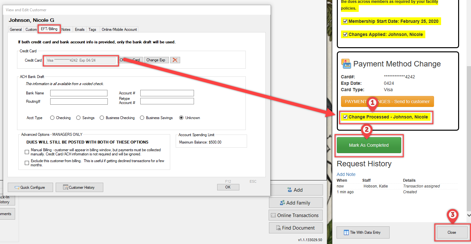Enable the Manual Billing checkbox

click(27, 152)
